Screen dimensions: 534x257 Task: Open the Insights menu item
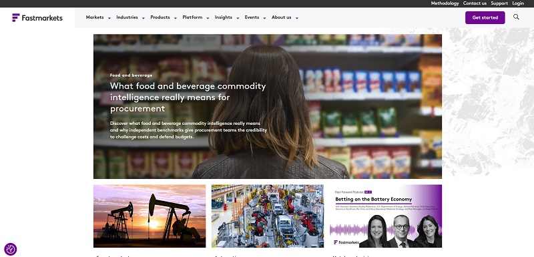tap(224, 17)
